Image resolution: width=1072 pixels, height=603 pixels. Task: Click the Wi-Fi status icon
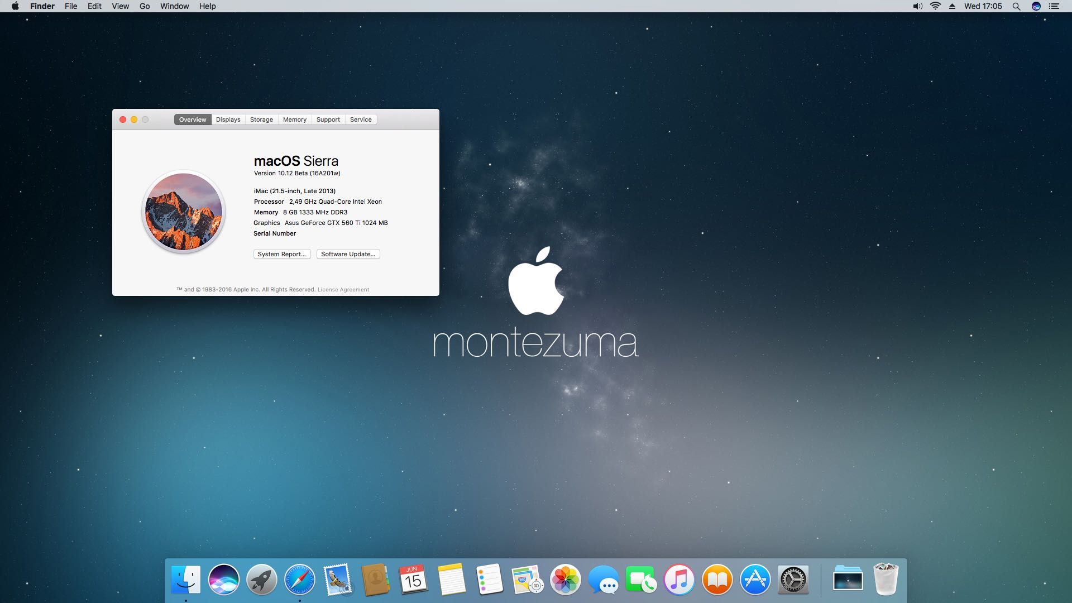935,6
